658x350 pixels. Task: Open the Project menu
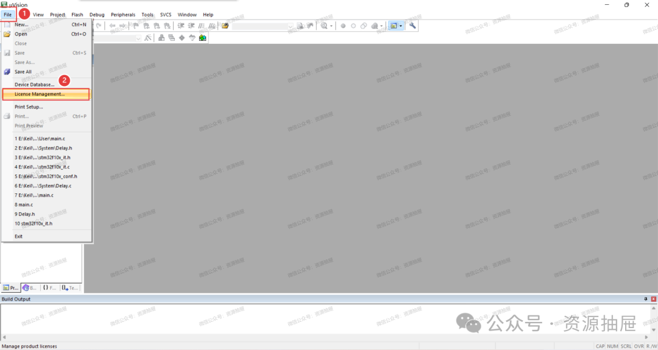click(x=57, y=15)
